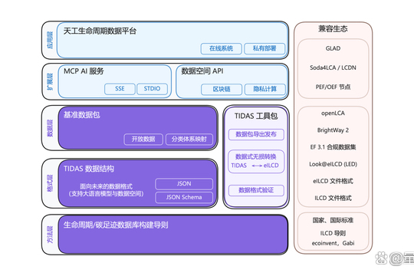Click the vertical 扩展层 layer label

50,81
